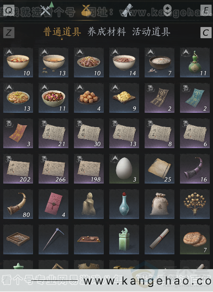The width and height of the screenshot is (213, 292).
Task: Select the green gourd bottle item with 11
Action: pos(195,62)
